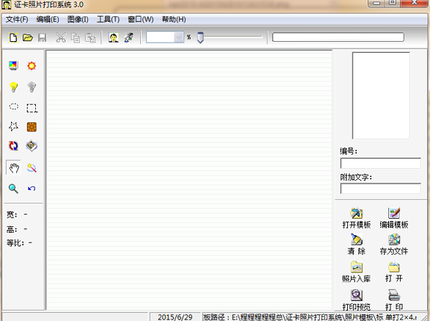430x321 pixels.
Task: Click the camera capture toolbar icon
Action: tap(128, 37)
